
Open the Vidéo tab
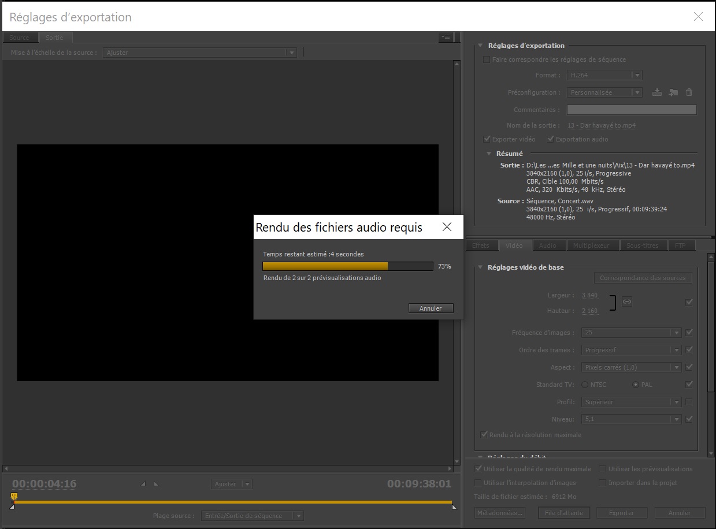pyautogui.click(x=514, y=245)
